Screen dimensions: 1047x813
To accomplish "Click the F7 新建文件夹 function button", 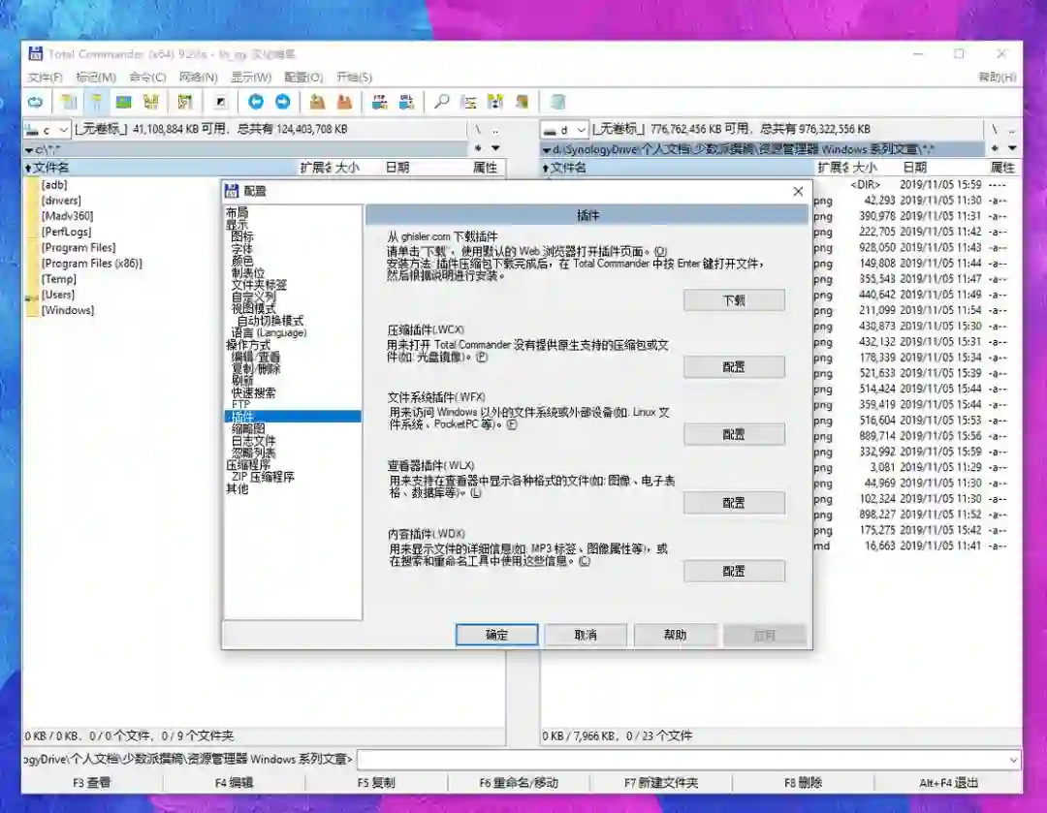I will 661,782.
